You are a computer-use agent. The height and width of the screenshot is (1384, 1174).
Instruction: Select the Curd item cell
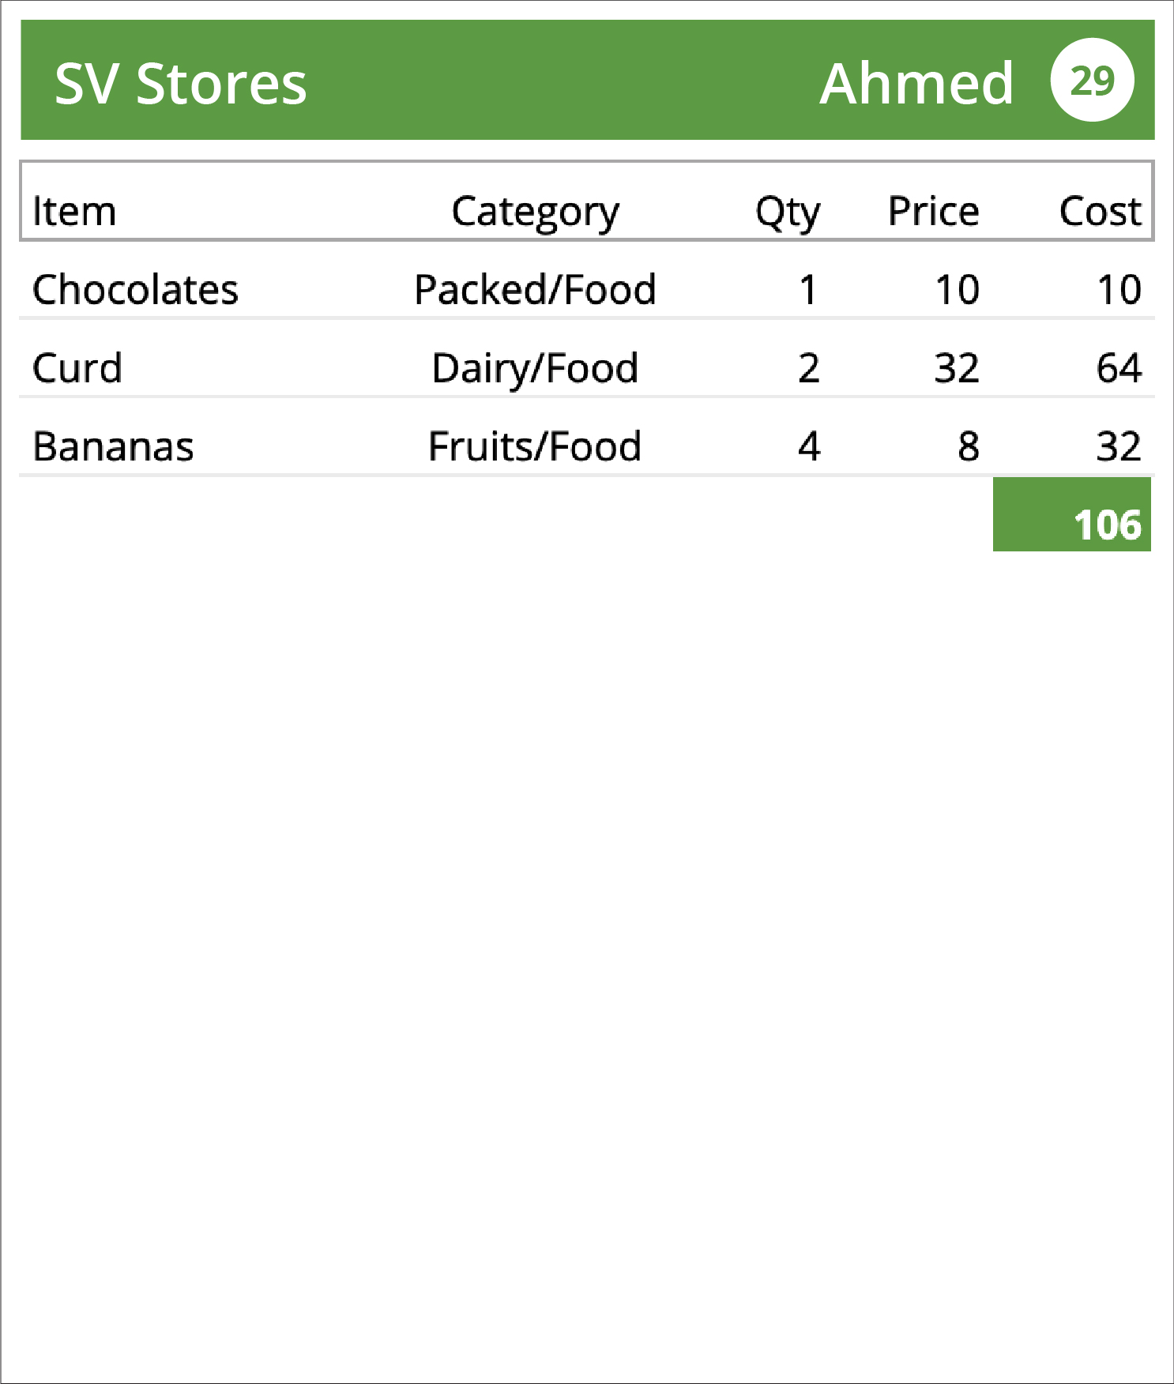coord(77,368)
